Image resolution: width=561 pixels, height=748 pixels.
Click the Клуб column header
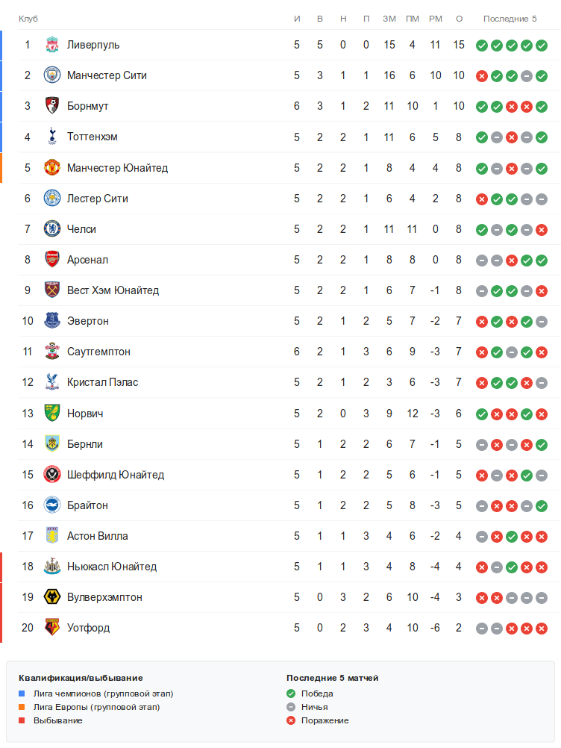pos(28,19)
